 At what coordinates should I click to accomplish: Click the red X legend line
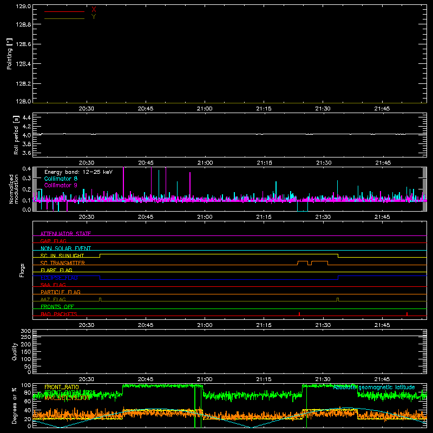[64, 11]
